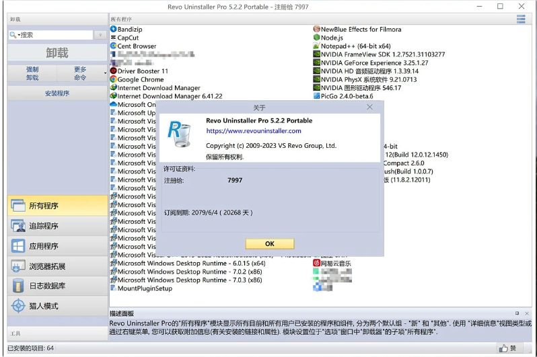Click the 强制卸载 button
This screenshot has height=357, width=537.
click(x=32, y=73)
